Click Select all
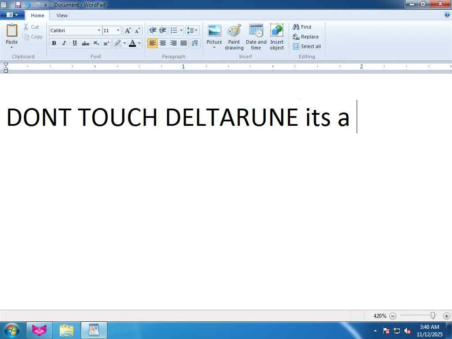This screenshot has height=339, width=452. click(x=307, y=46)
